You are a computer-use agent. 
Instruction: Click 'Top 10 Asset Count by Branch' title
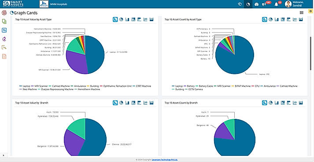[181, 103]
